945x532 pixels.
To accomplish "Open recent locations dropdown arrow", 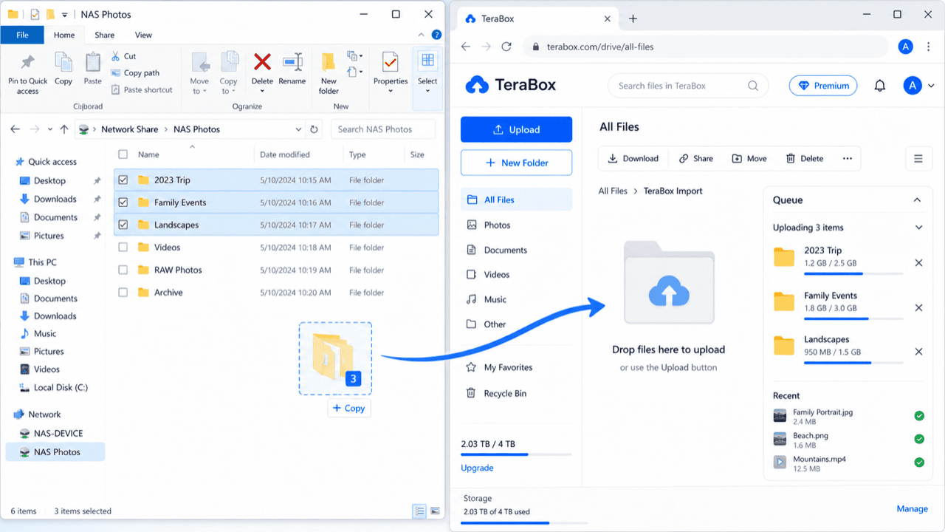I will click(x=50, y=129).
